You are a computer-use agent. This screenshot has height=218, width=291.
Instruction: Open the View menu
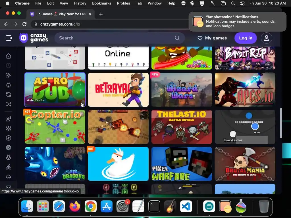tap(64, 3)
